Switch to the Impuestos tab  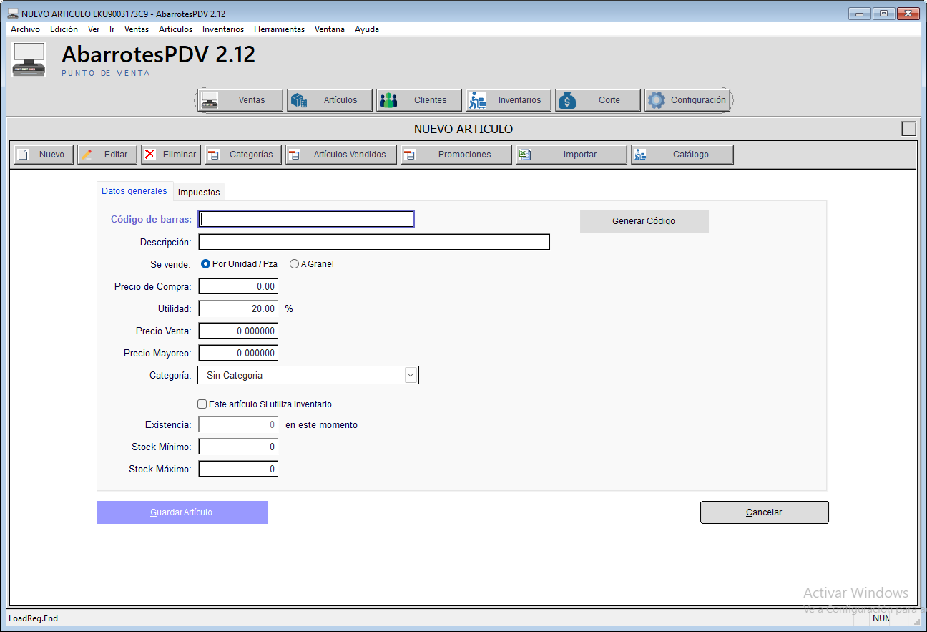click(199, 193)
